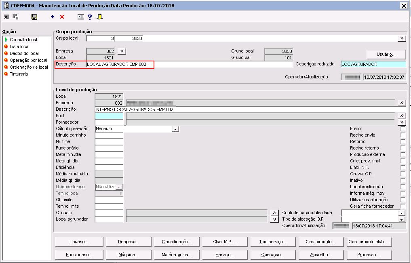Select the Consulta local option
Screen dimensions: 411x263
coord(23,40)
